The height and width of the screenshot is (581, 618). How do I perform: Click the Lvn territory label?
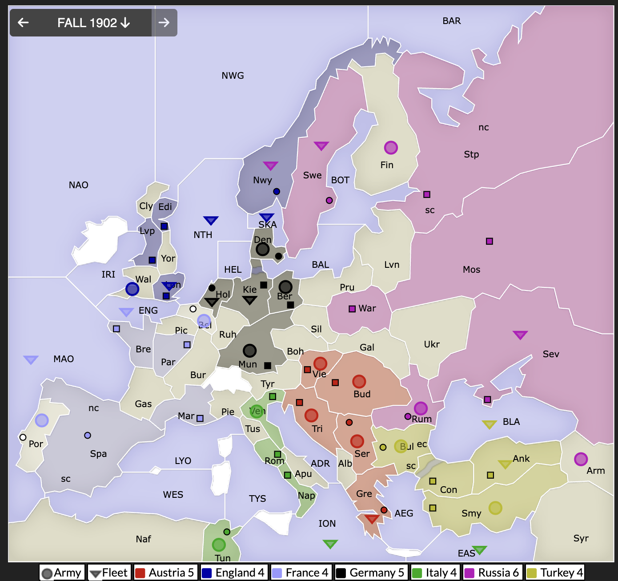point(392,265)
